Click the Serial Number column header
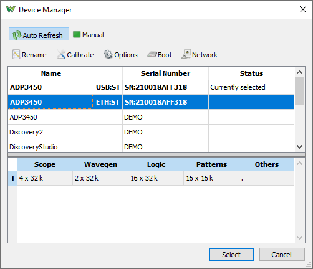Image resolution: width=313 pixels, height=269 pixels. 165,73
